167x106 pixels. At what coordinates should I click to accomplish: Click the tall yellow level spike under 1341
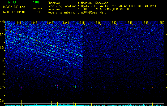tap(22, 103)
